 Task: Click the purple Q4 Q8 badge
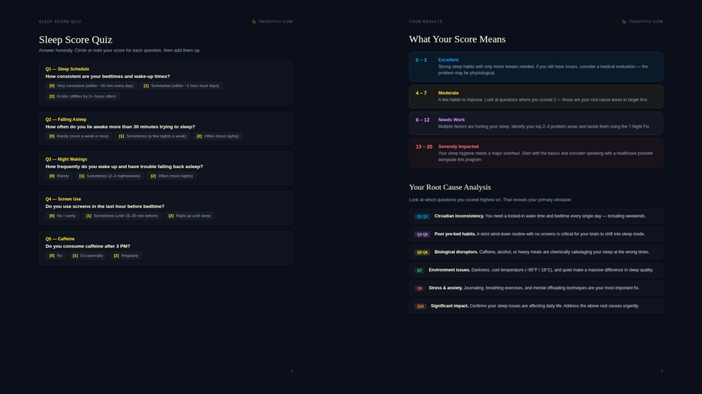(x=422, y=234)
